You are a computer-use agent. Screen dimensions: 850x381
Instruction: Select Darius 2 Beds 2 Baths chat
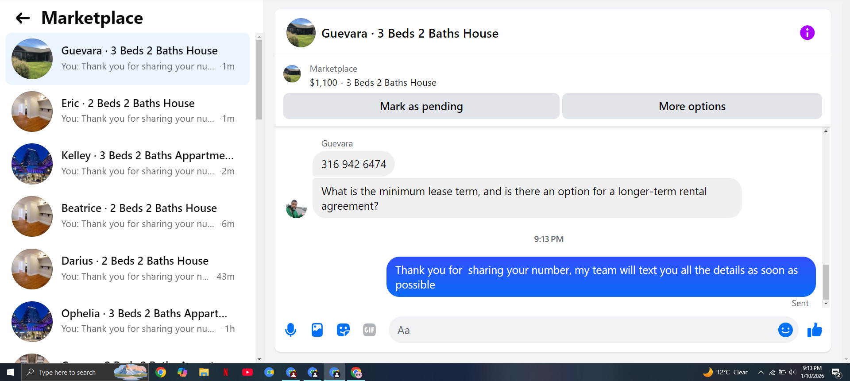pos(127,269)
